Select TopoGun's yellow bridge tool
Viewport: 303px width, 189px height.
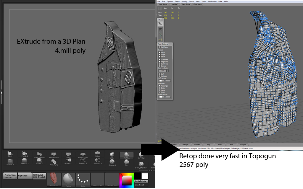(160, 40)
